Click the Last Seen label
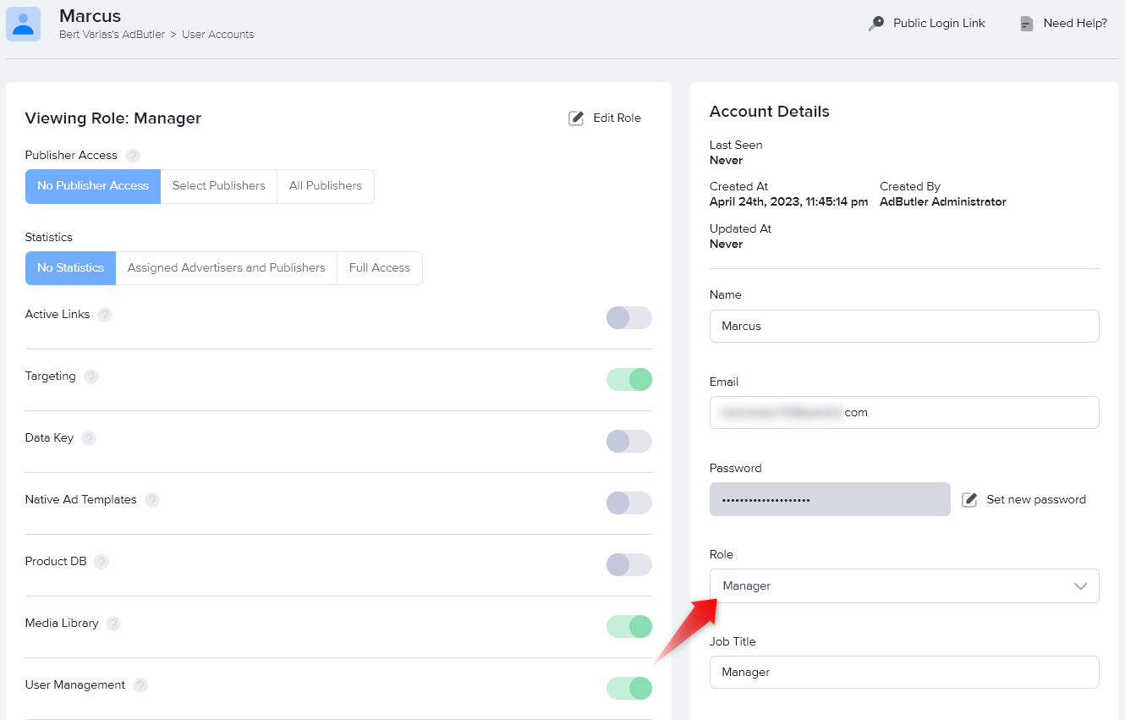 click(736, 146)
